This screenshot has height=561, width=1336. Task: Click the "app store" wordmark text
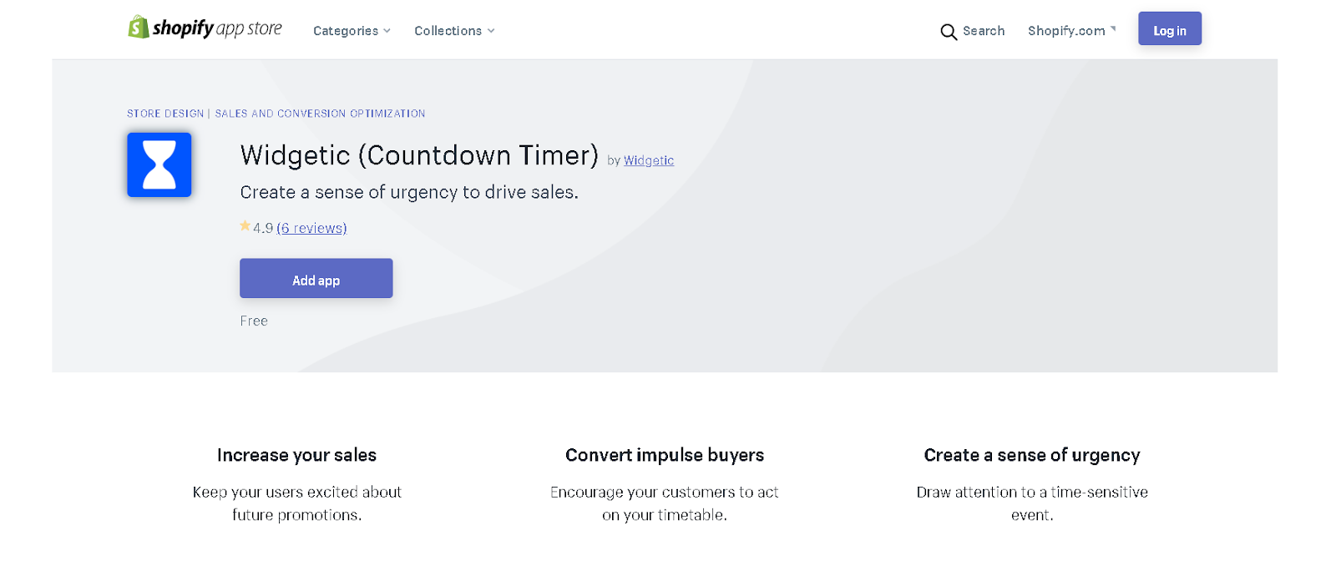tap(249, 28)
